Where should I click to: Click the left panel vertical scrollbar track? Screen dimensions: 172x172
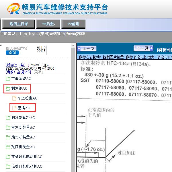[x=73, y=110]
